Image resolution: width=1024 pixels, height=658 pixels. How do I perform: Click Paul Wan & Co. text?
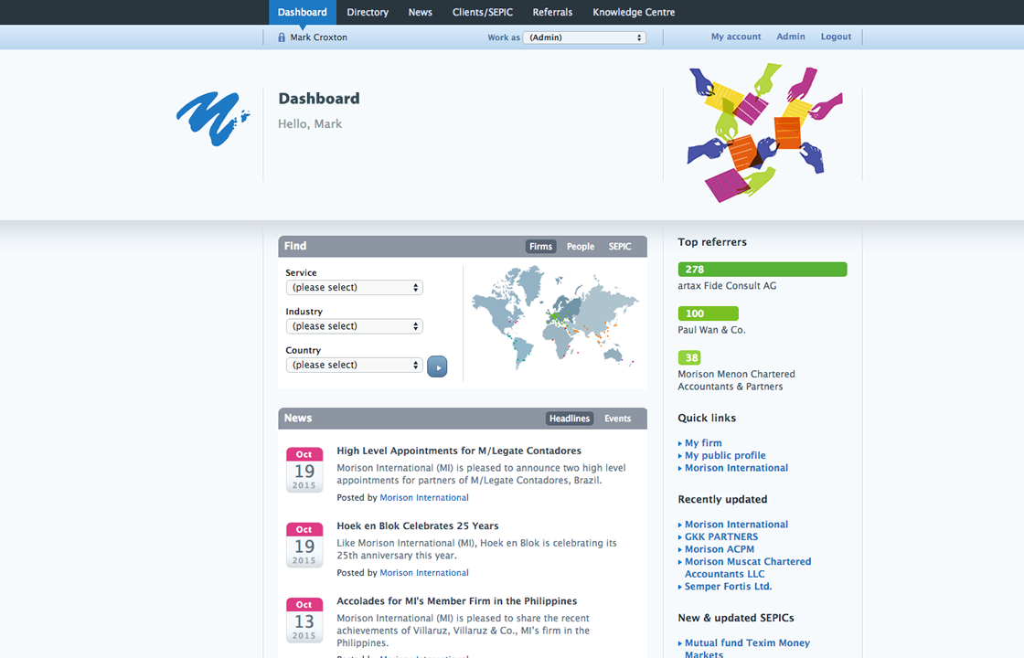click(x=711, y=330)
